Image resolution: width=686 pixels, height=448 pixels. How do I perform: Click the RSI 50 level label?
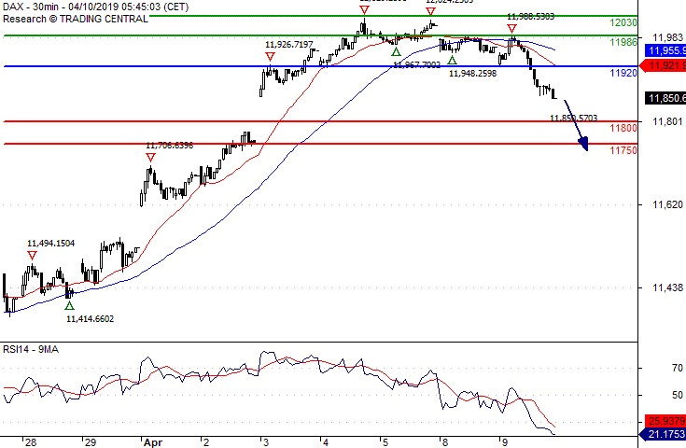pyautogui.click(x=678, y=396)
